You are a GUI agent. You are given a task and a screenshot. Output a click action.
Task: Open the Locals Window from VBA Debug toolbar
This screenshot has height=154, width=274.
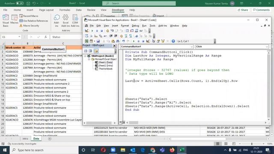click(x=127, y=31)
